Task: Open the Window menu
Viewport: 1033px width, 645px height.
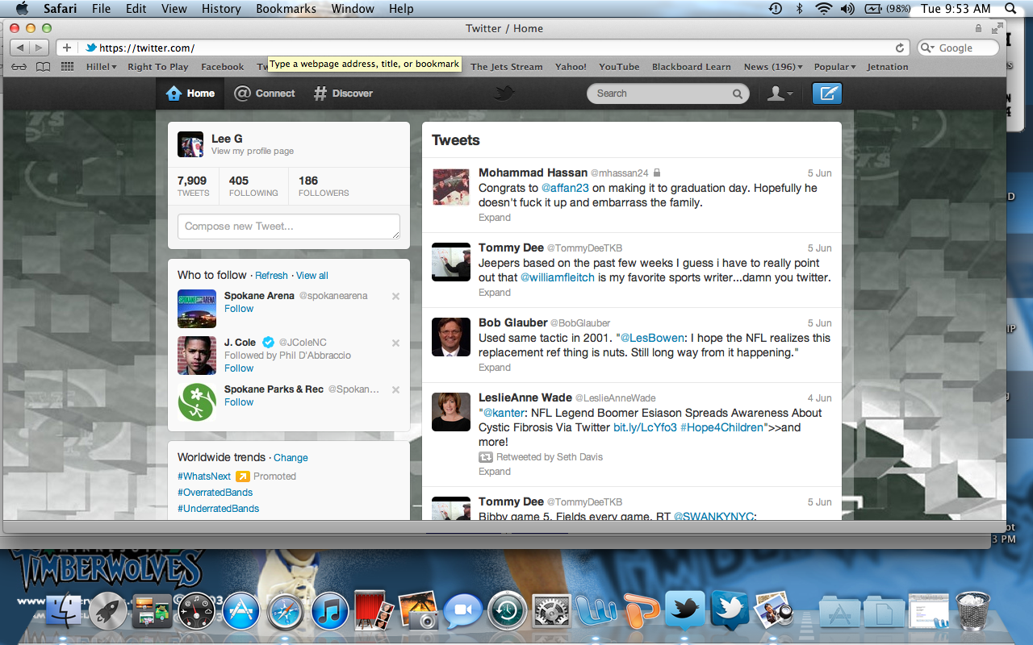Action: pos(353,9)
